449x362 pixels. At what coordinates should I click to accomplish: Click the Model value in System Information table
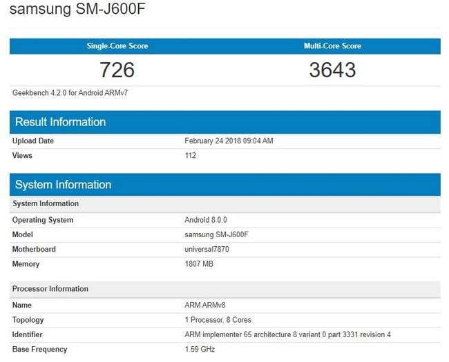pyautogui.click(x=216, y=234)
